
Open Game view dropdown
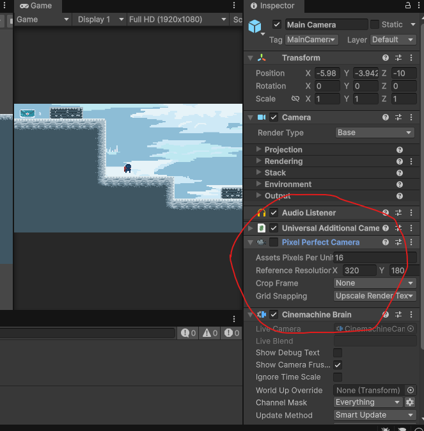(43, 19)
